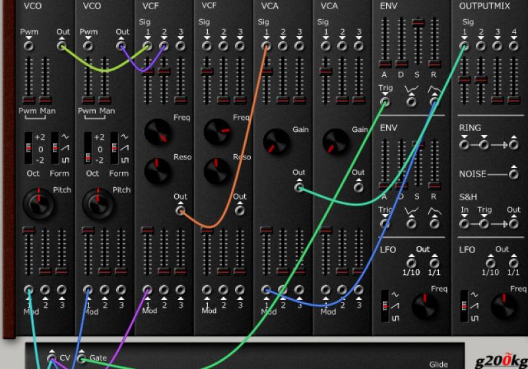The height and width of the screenshot is (369, 528).
Task: Click the top ENV Attack slider handle
Action: pos(385,64)
